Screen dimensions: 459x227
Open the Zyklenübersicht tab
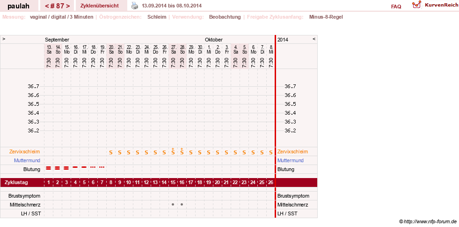pos(100,6)
